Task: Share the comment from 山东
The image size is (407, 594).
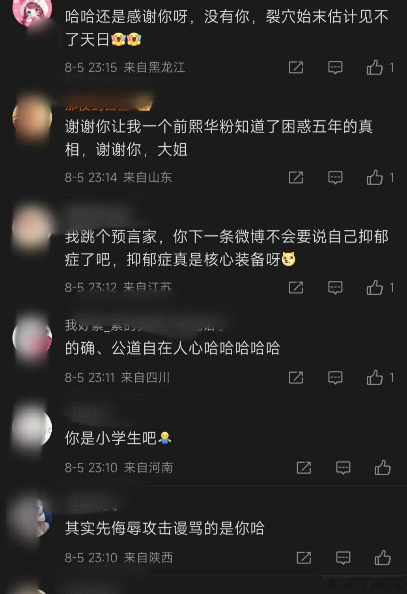Action: click(x=296, y=177)
